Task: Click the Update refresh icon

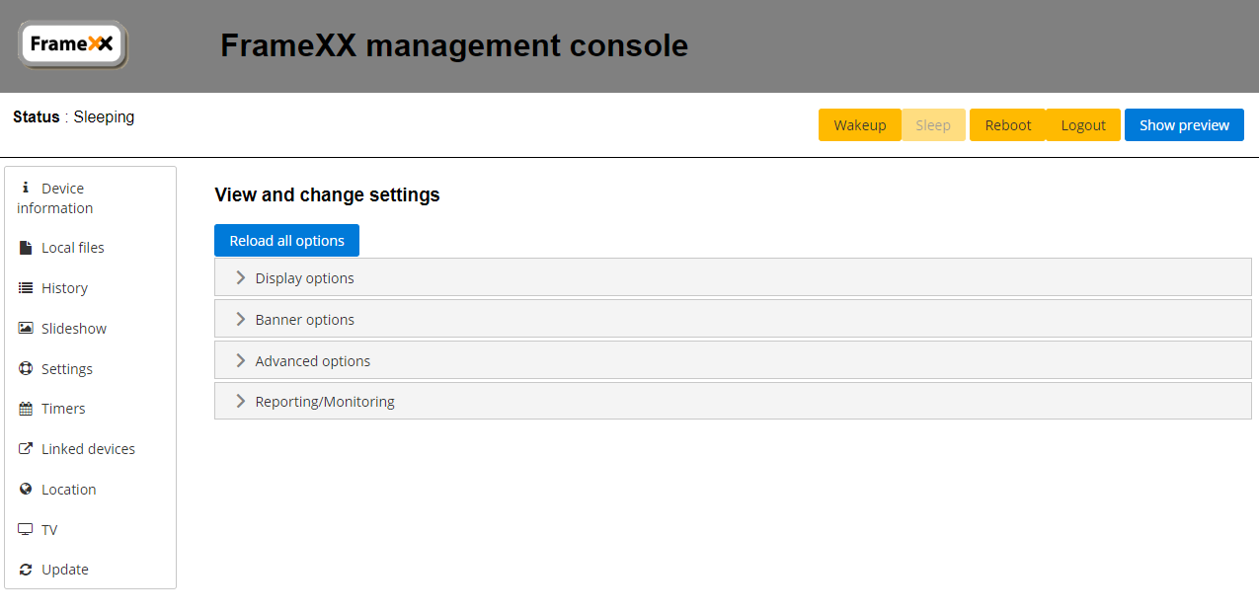Action: point(26,570)
